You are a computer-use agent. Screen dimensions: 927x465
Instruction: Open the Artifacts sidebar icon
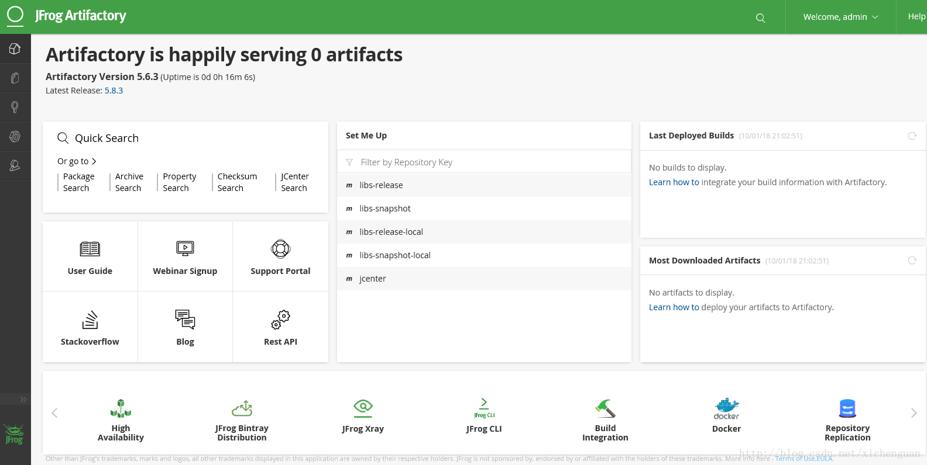click(x=15, y=78)
